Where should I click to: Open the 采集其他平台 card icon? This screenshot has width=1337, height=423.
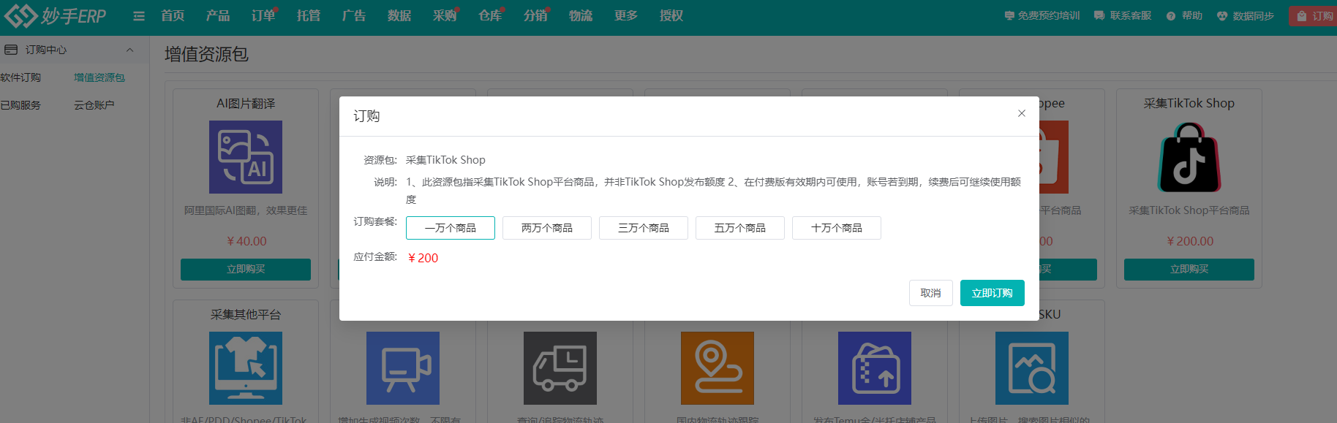pos(246,368)
